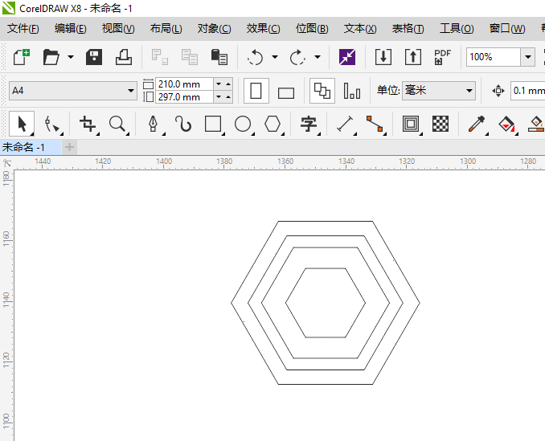Screen dimensions: 545x441
Task: Select the Ellipse tool
Action: [243, 124]
